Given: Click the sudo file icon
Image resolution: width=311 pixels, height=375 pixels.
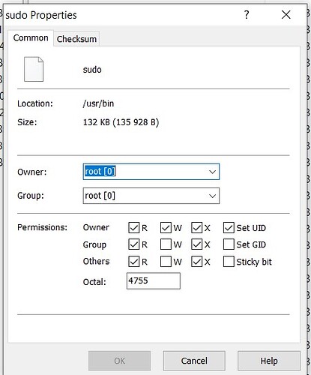Looking at the screenshot, I should pos(34,69).
